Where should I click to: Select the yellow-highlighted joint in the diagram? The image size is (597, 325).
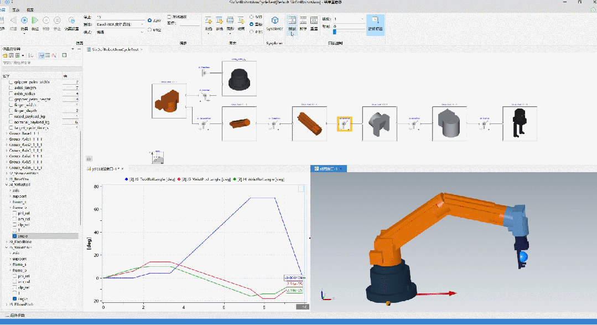[x=344, y=124]
